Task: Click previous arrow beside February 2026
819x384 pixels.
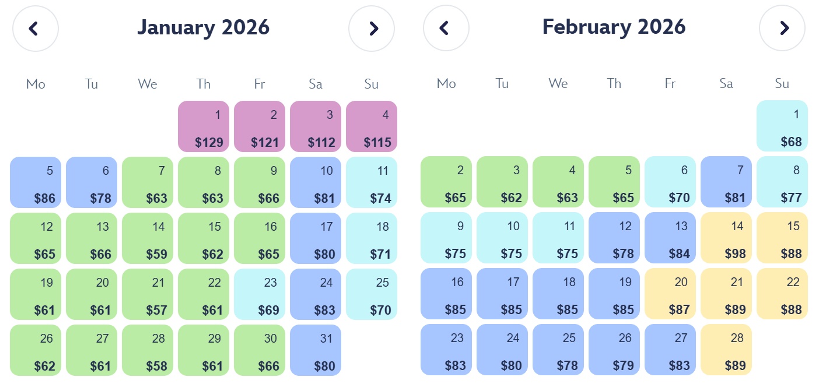Action: [x=446, y=28]
